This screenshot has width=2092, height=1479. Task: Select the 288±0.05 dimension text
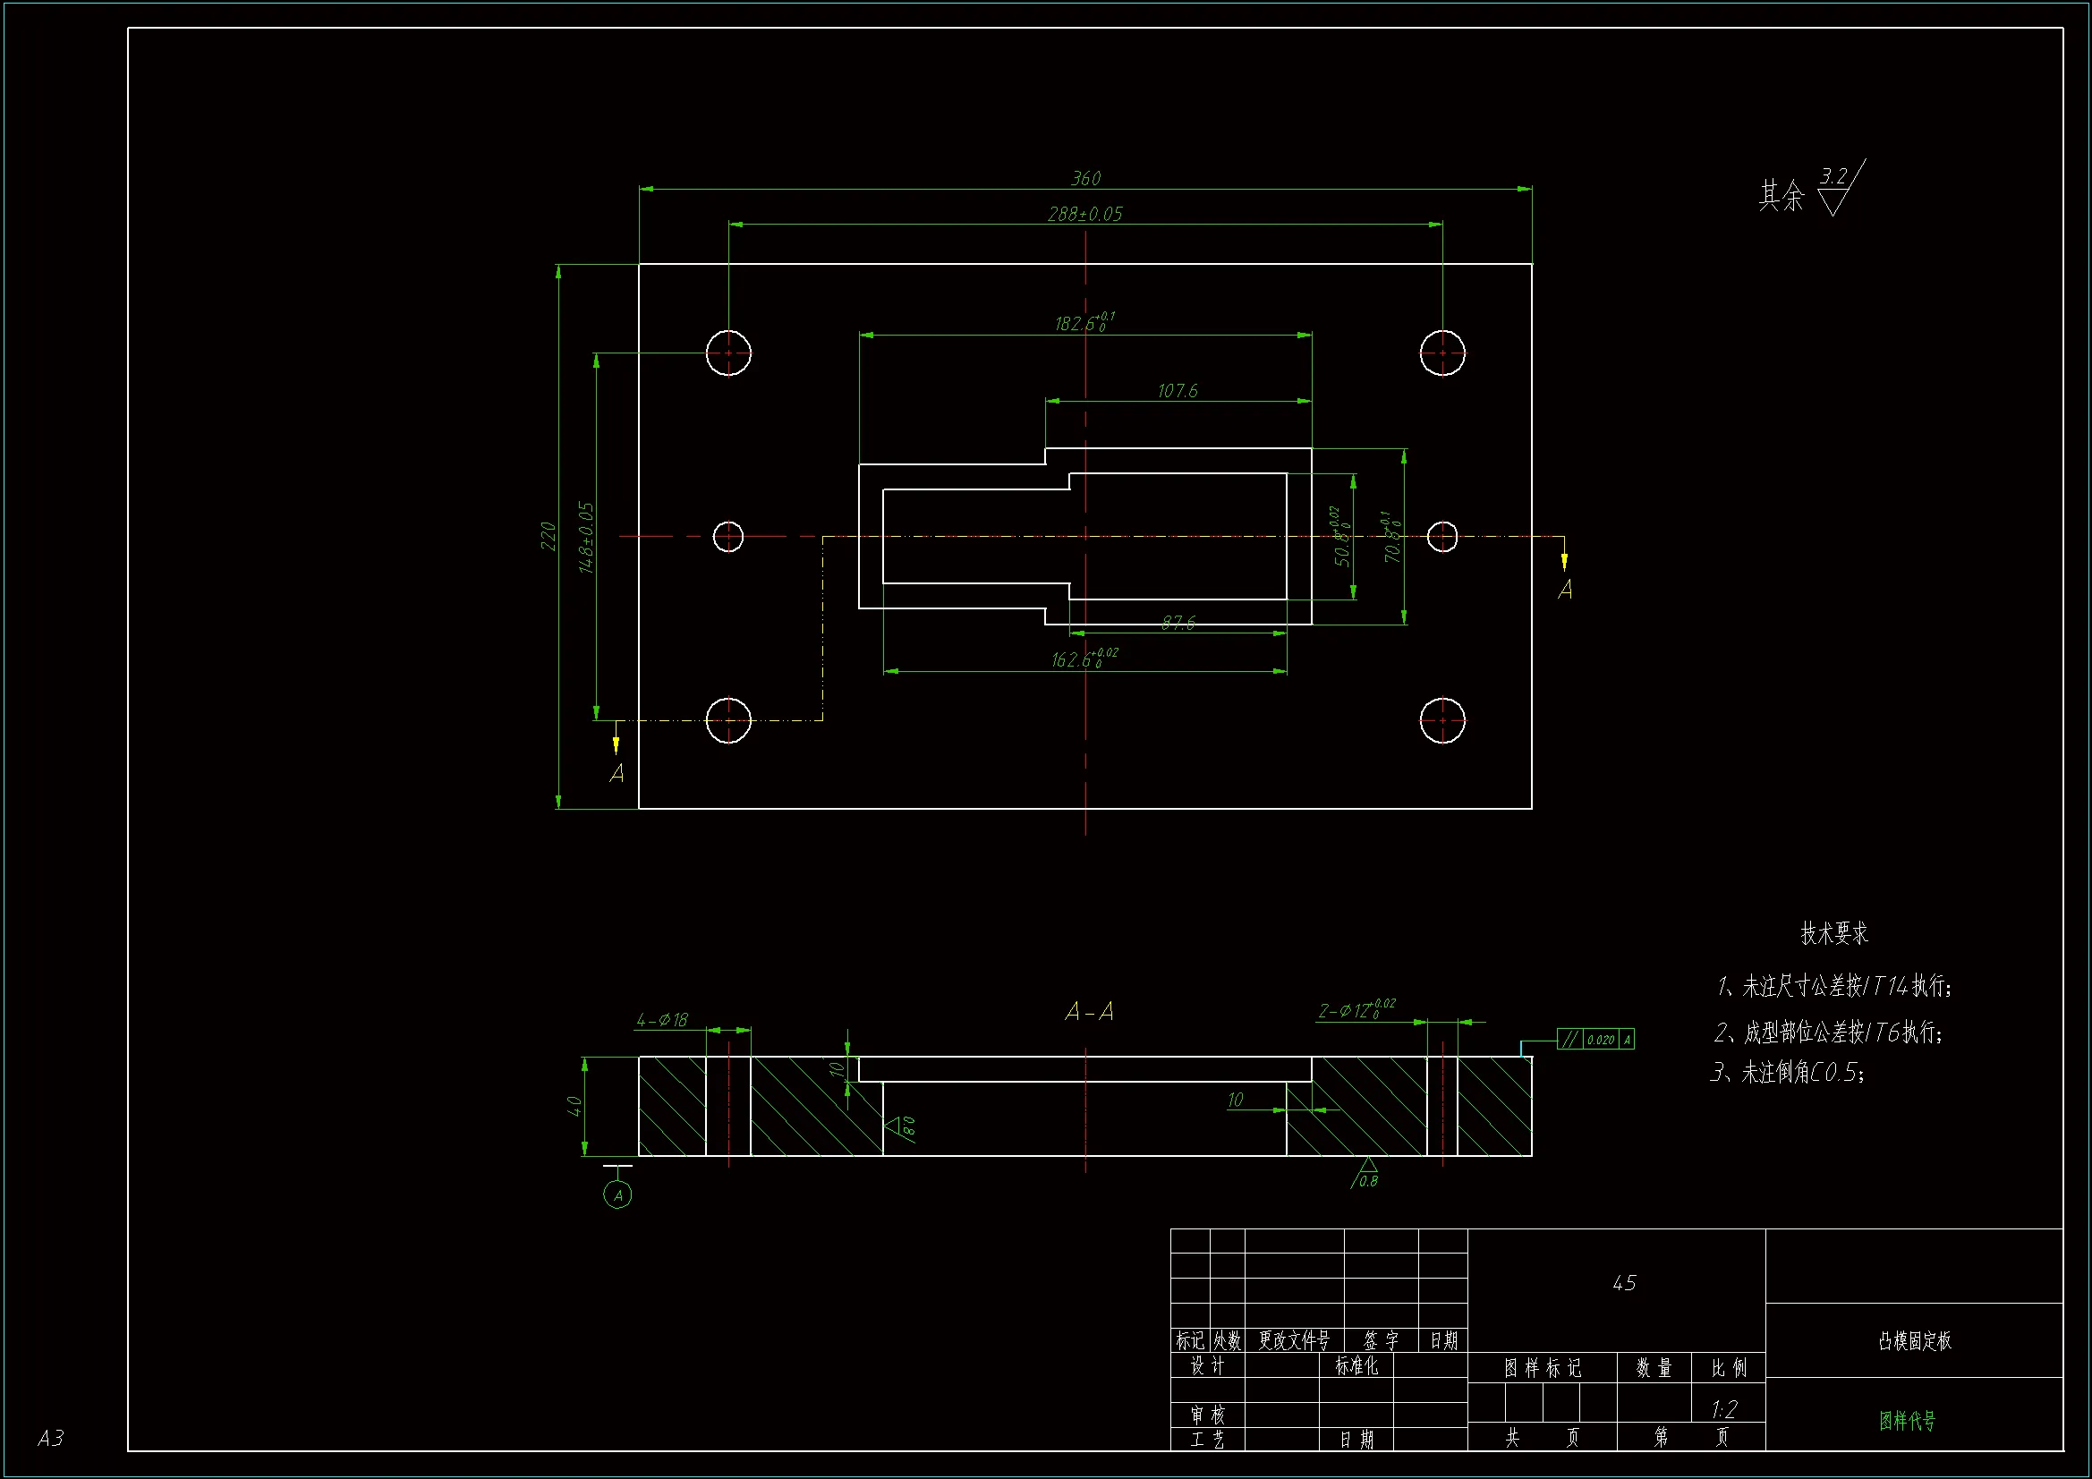[x=1084, y=214]
